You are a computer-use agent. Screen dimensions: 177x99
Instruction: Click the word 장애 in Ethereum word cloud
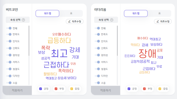coord(147,54)
